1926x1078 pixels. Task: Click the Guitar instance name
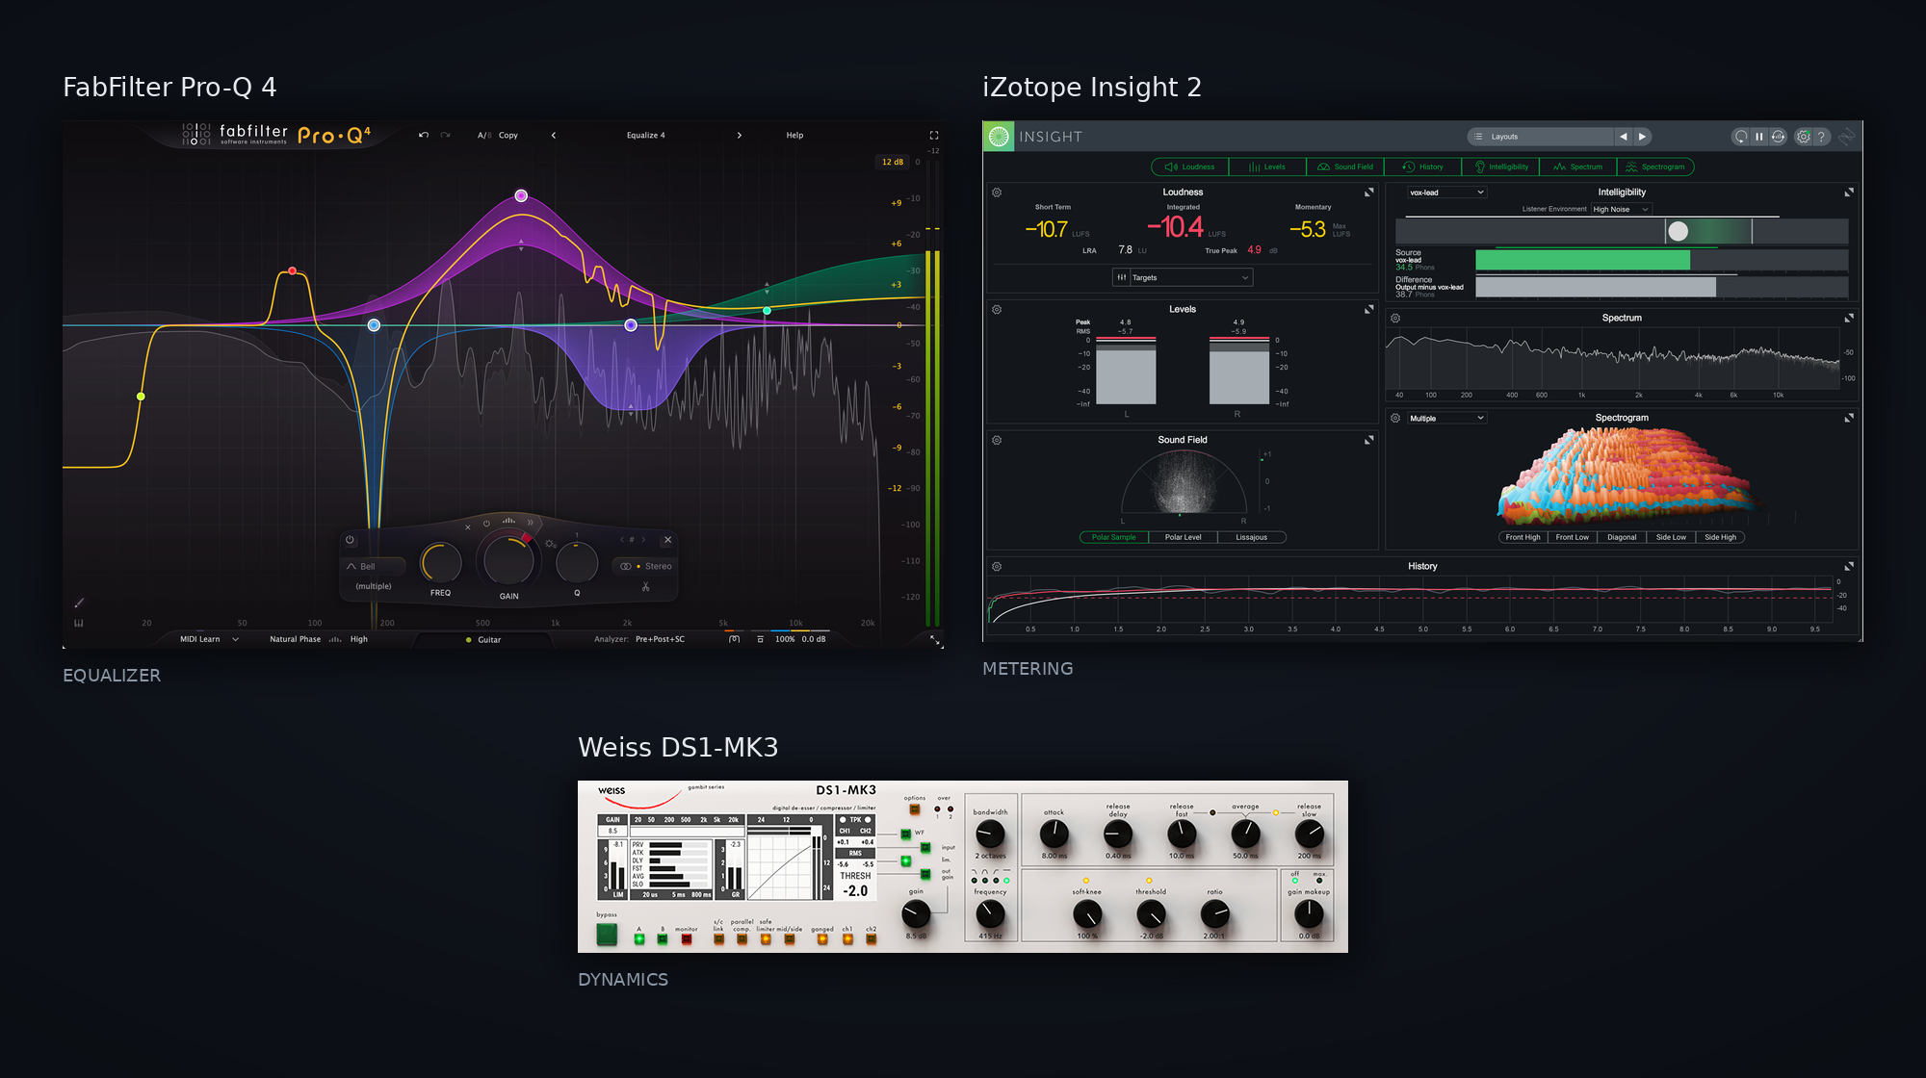[x=489, y=639]
